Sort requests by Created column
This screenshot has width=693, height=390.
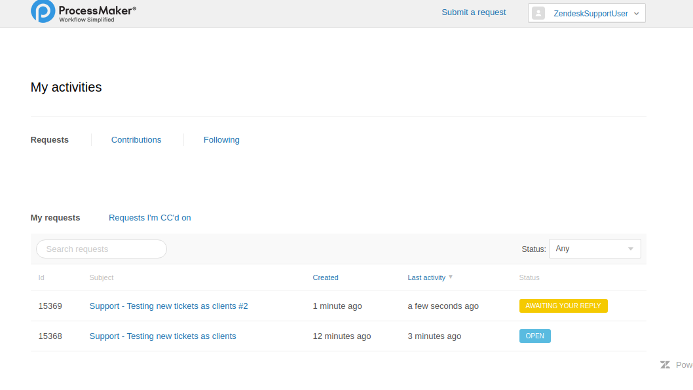pyautogui.click(x=326, y=277)
